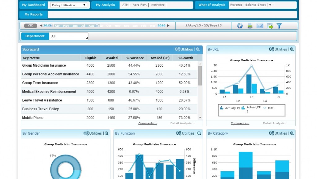Toggle the YTD period button
The width and height of the screenshot is (317, 179).
click(31, 25)
